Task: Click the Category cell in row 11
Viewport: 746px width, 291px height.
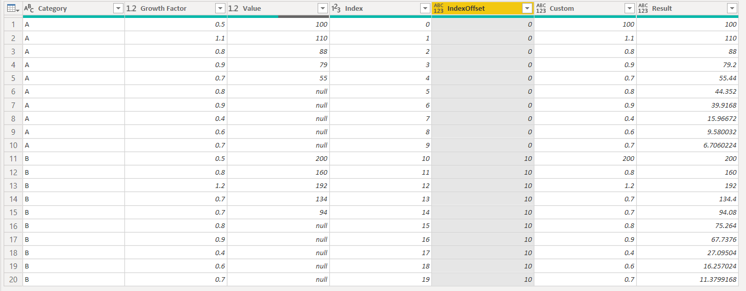Action: pos(74,159)
